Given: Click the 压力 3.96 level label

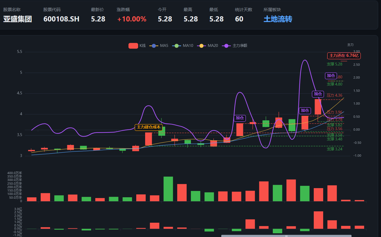Looking at the screenshot, I should pos(334,112).
